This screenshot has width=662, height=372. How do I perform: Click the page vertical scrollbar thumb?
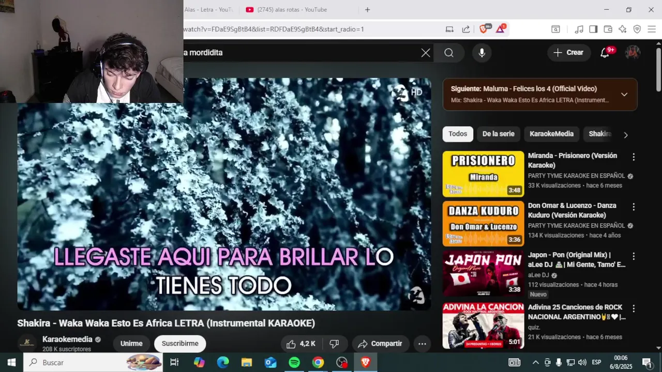coord(658,70)
